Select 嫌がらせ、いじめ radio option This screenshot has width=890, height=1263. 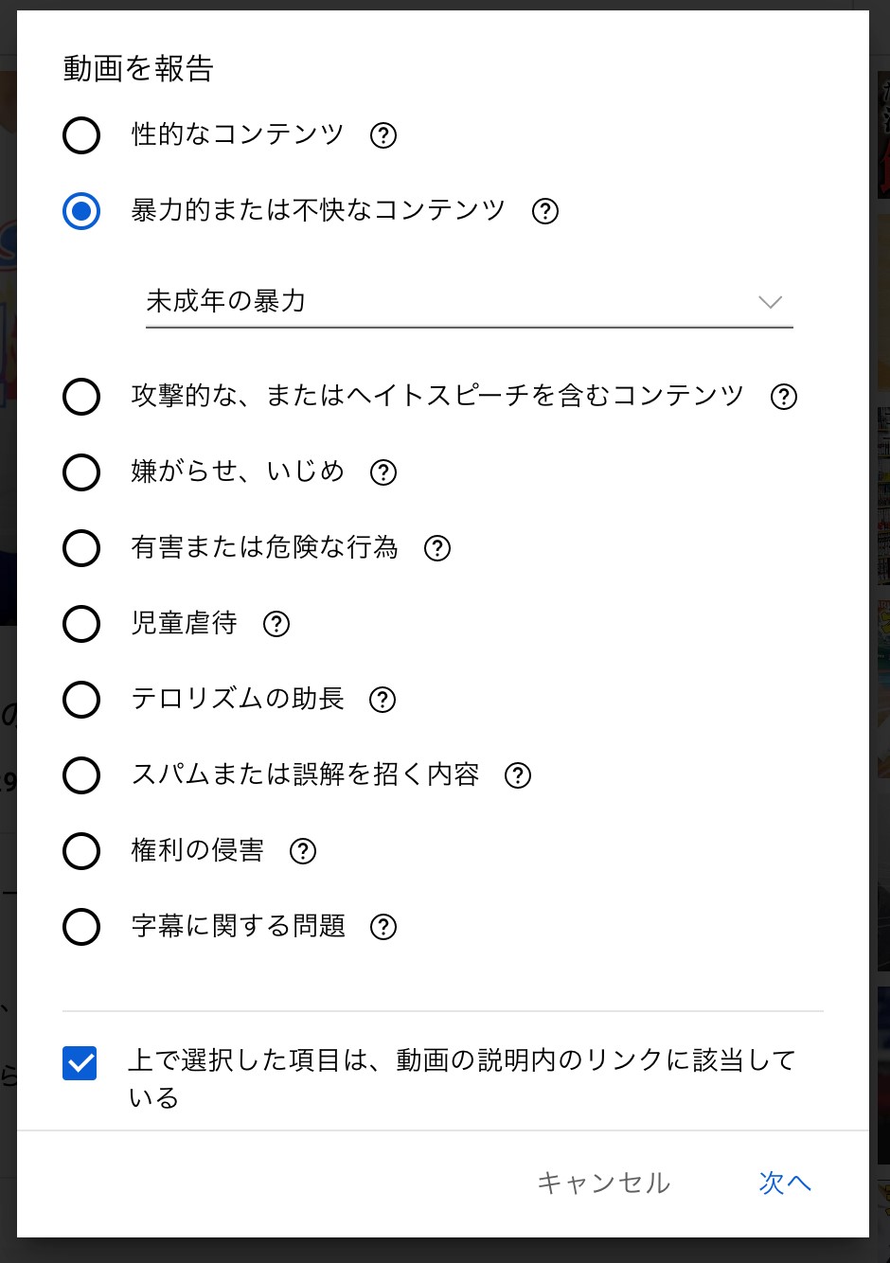coord(81,472)
